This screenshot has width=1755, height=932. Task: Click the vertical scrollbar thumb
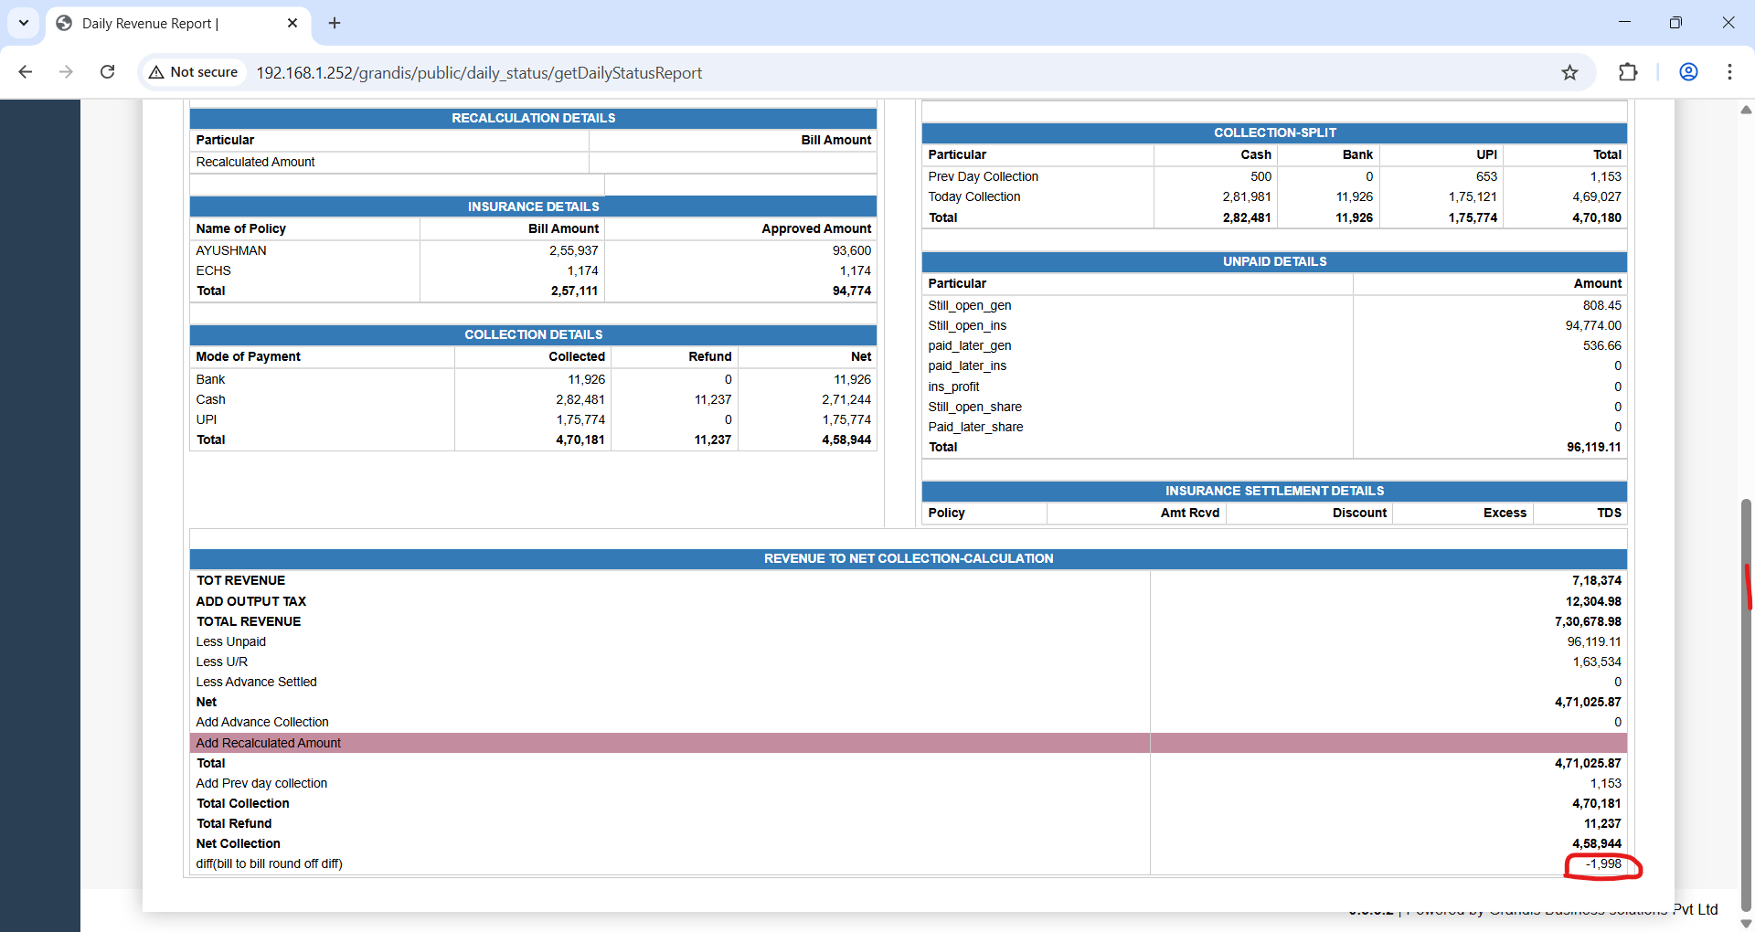[x=1746, y=704]
